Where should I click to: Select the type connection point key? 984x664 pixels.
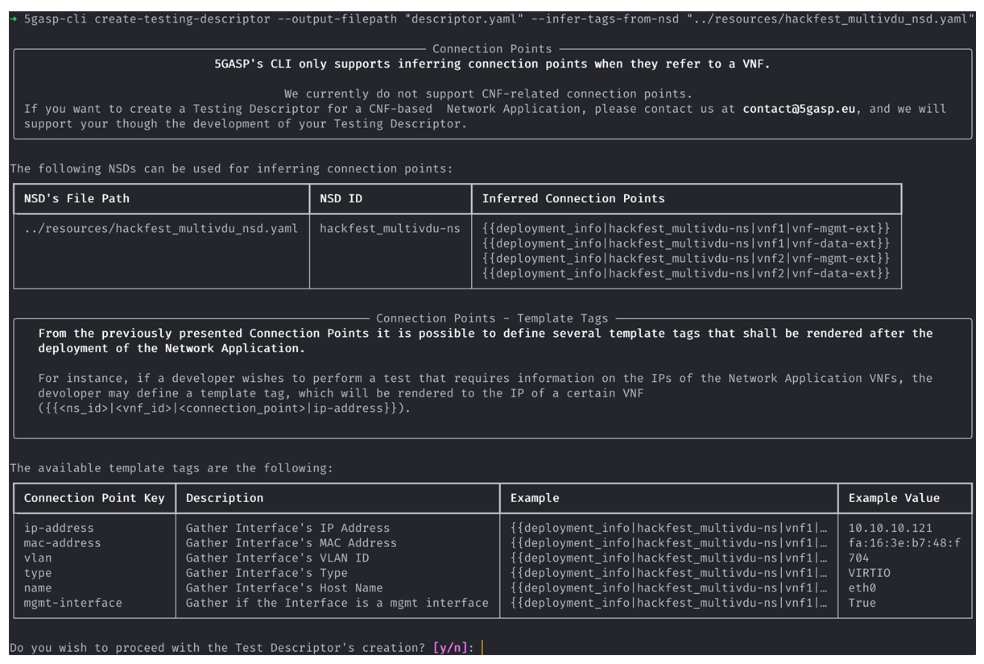[38, 573]
